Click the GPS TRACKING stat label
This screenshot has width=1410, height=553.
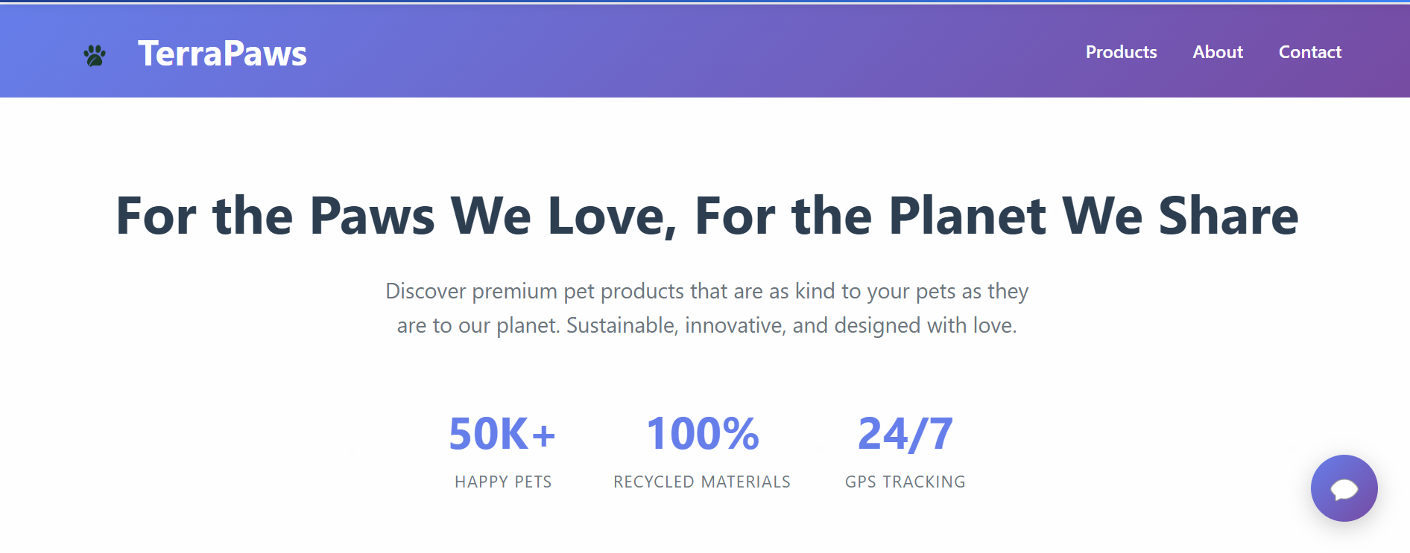(x=905, y=482)
